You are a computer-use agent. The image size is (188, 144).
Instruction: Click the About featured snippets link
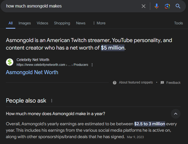click(136, 82)
